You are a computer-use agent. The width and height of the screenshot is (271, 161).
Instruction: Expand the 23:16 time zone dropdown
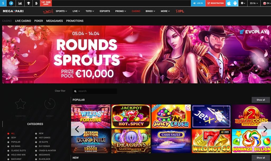coord(254,3)
